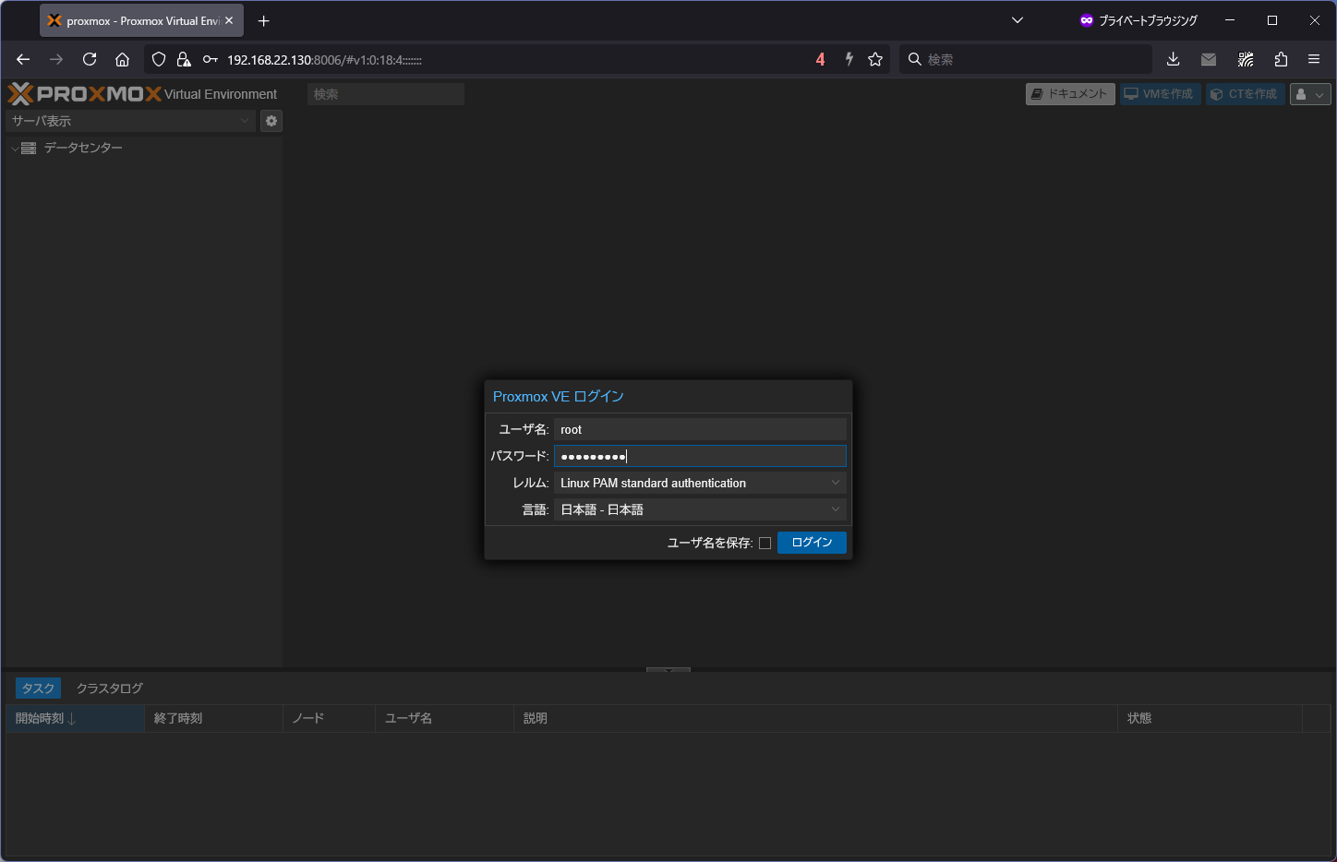Check the ユーザ名を保存 checkbox
This screenshot has width=1337, height=862.
(x=765, y=543)
